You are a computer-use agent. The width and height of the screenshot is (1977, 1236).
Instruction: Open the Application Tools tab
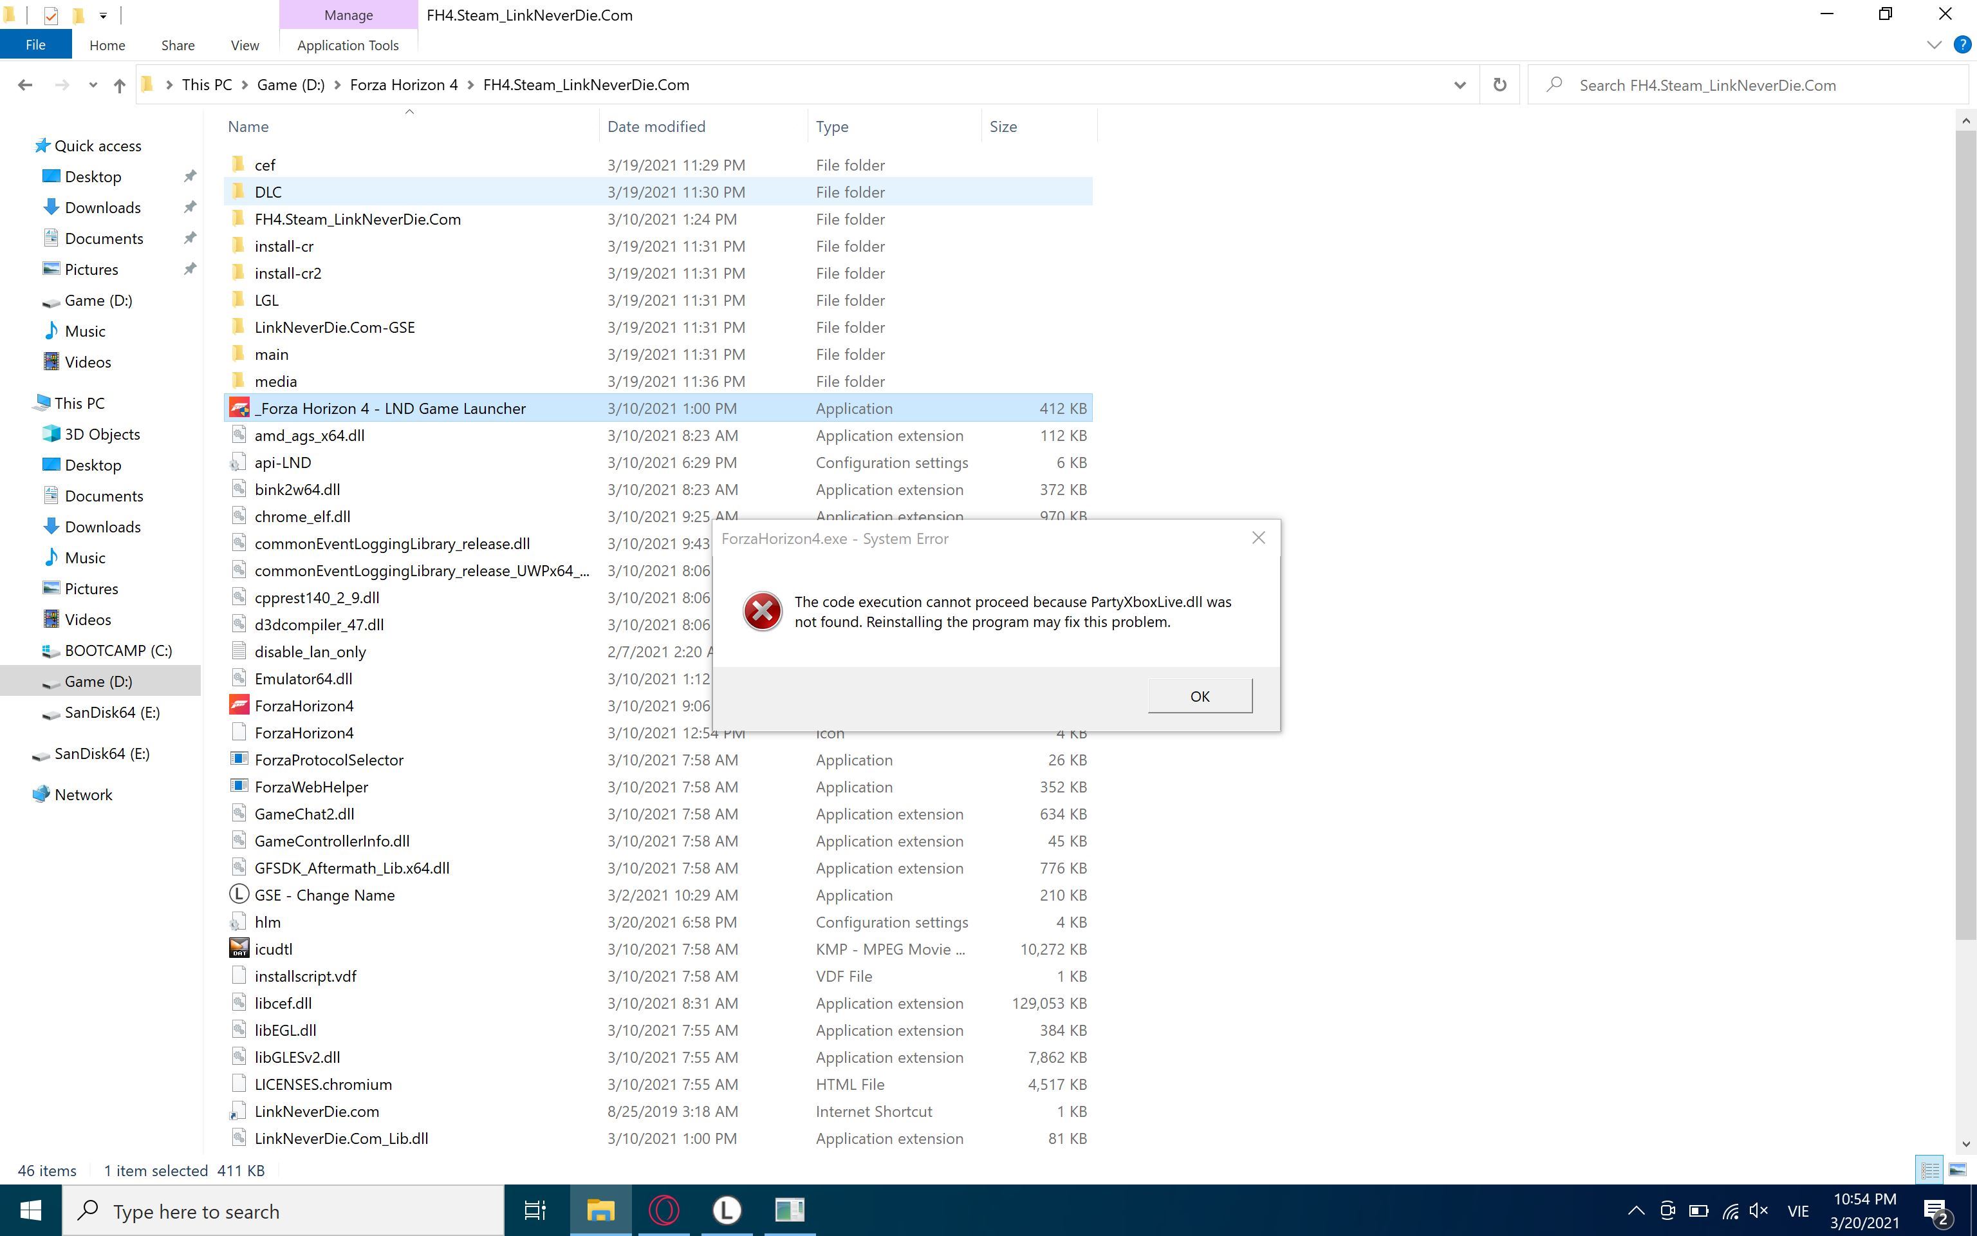pyautogui.click(x=348, y=45)
